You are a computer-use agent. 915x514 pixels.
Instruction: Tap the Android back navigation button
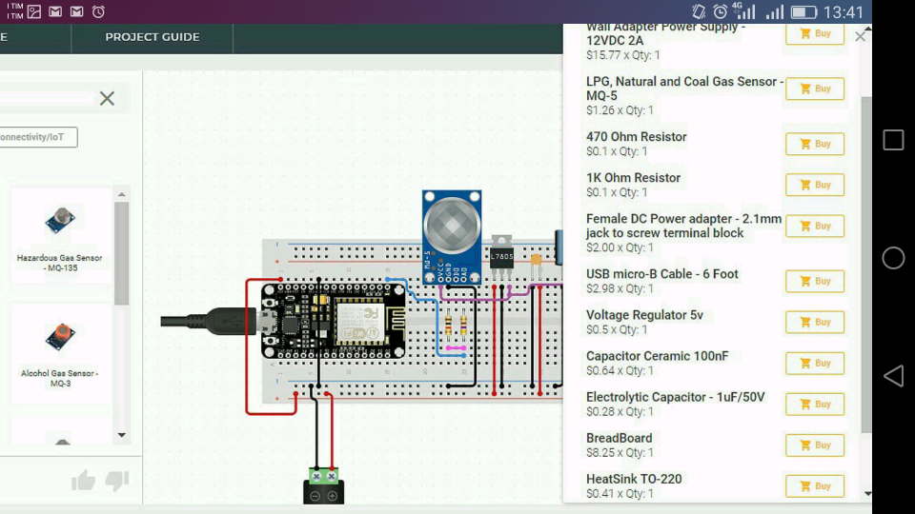click(893, 376)
